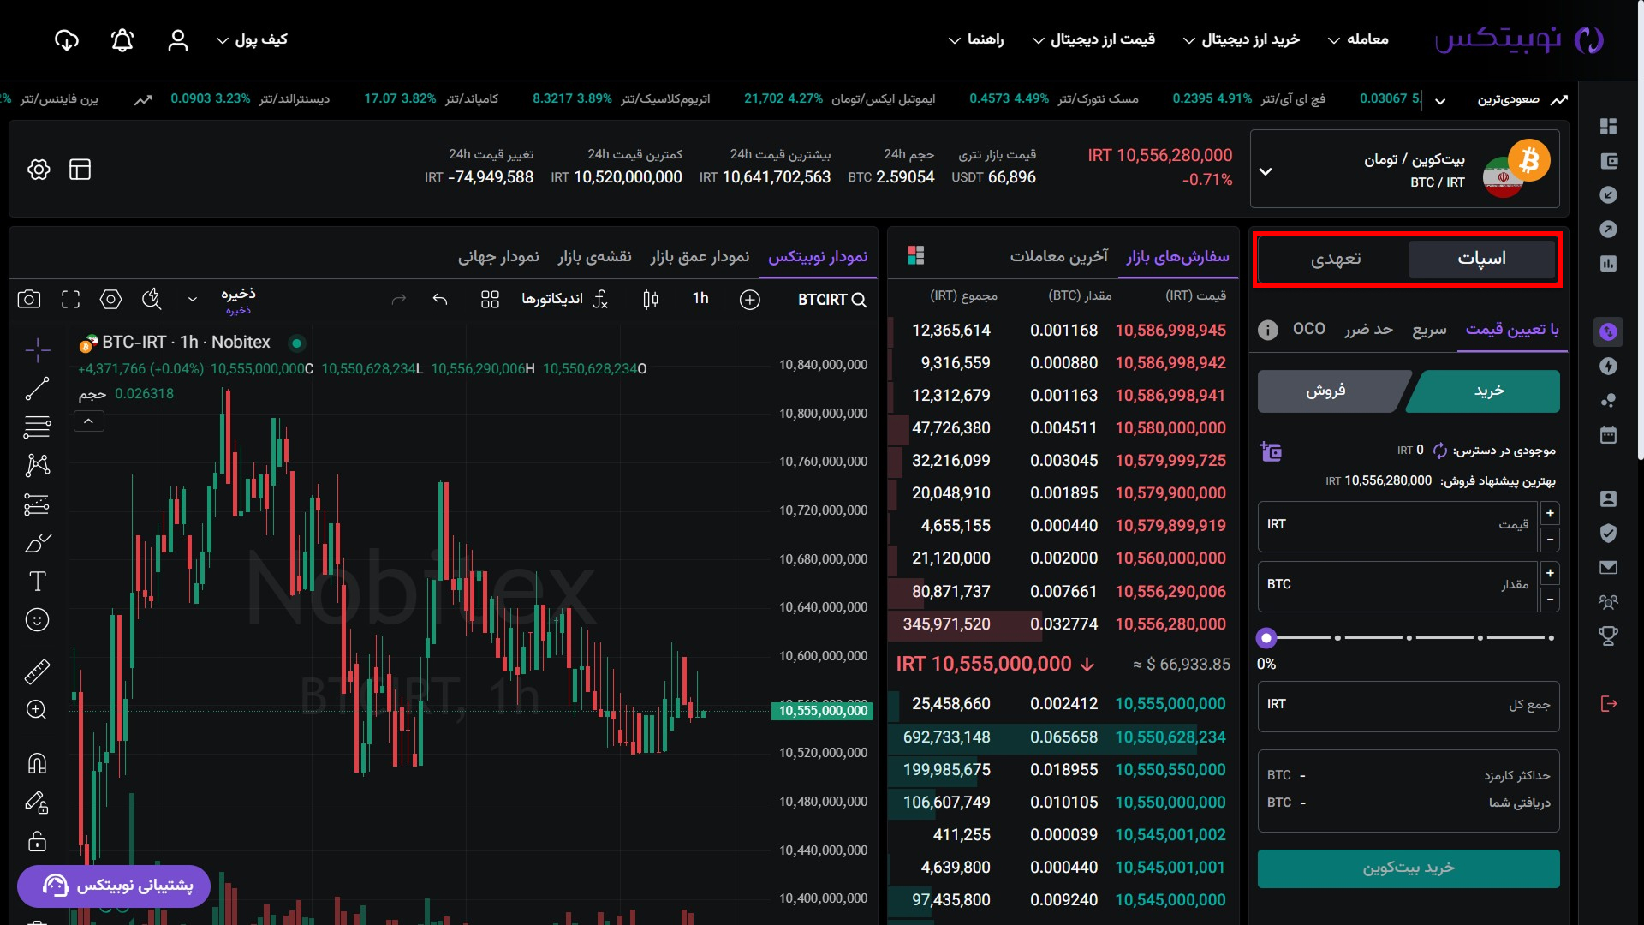
Task: Open the emoji icons tool
Action: [37, 620]
